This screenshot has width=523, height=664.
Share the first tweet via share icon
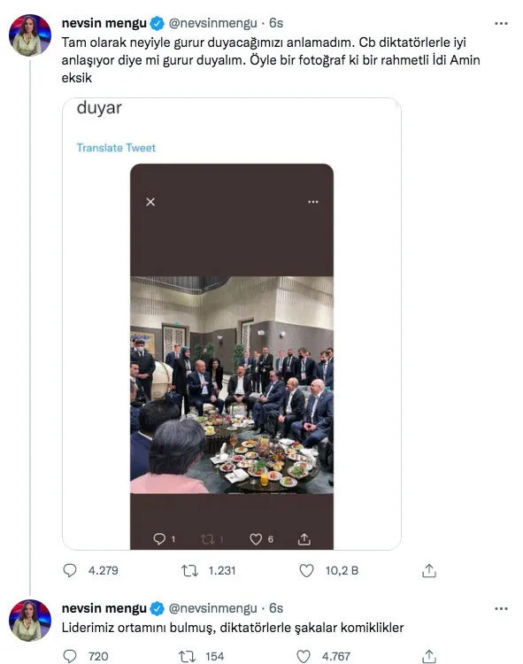(428, 570)
